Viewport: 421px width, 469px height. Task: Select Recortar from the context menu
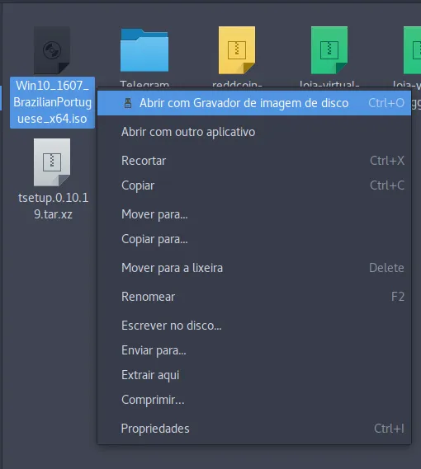coord(254,161)
